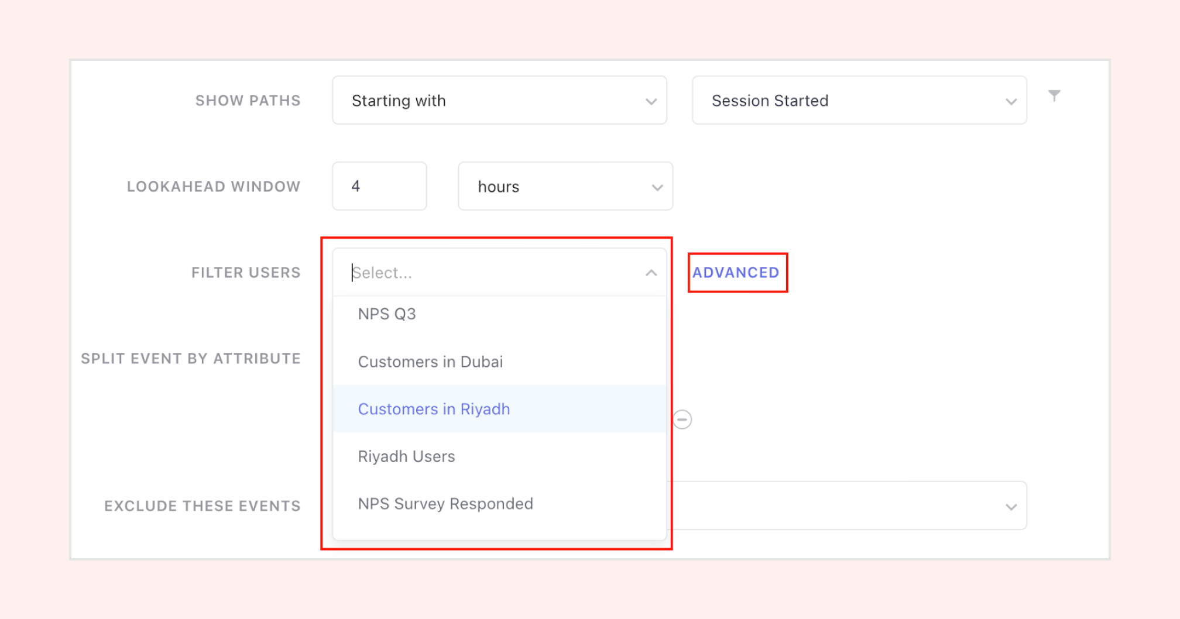This screenshot has height=619, width=1180.
Task: Pick Riyadh Users from the list
Action: coord(406,457)
